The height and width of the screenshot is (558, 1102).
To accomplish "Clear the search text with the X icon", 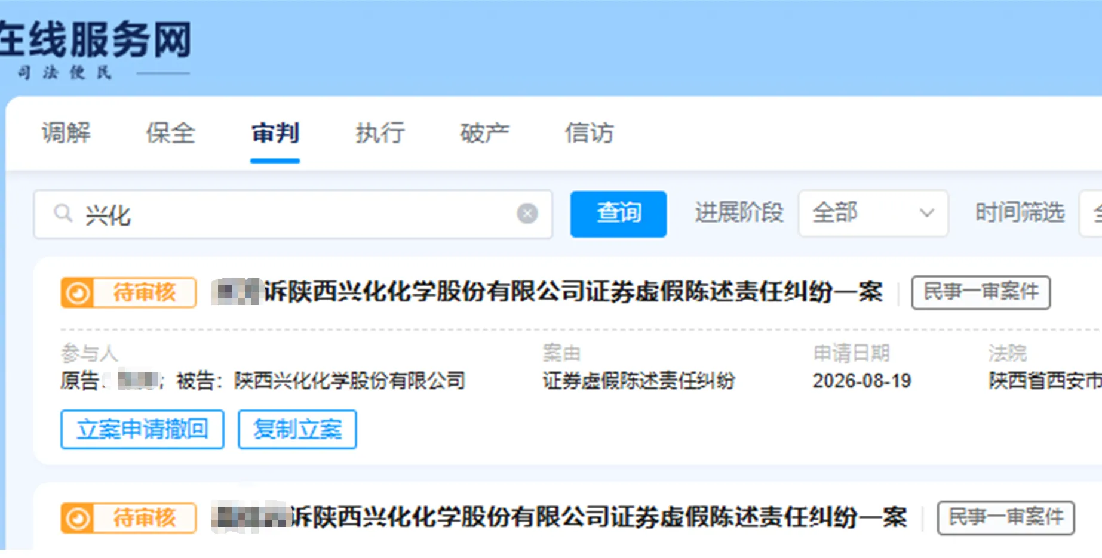I will click(x=527, y=213).
